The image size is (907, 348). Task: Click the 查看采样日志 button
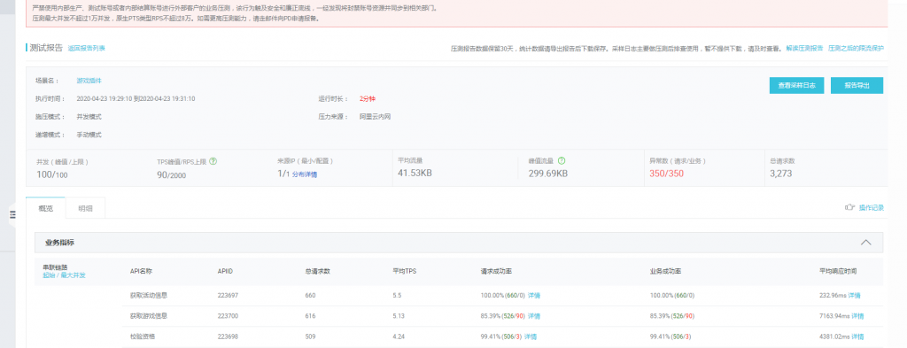pyautogui.click(x=796, y=85)
